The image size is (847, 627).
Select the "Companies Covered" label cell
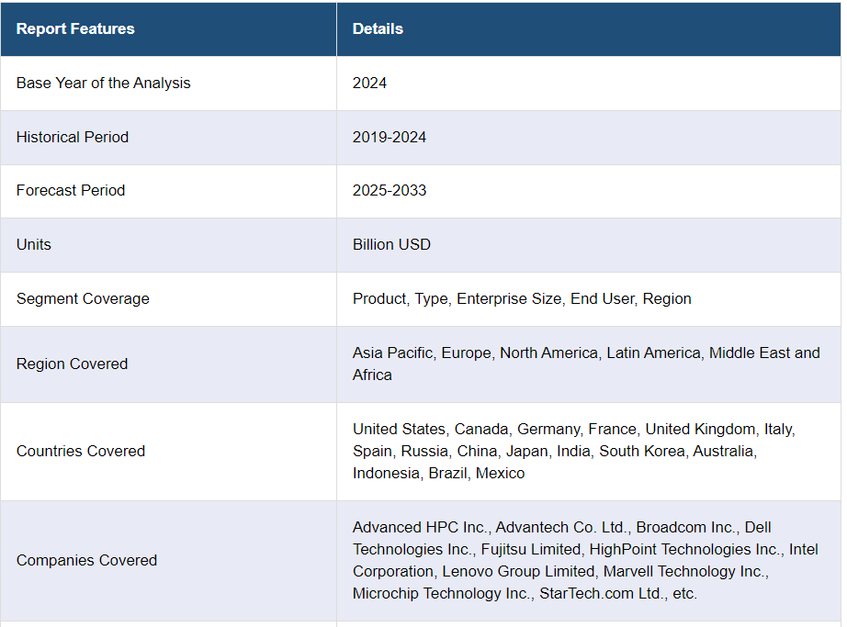[x=86, y=560]
